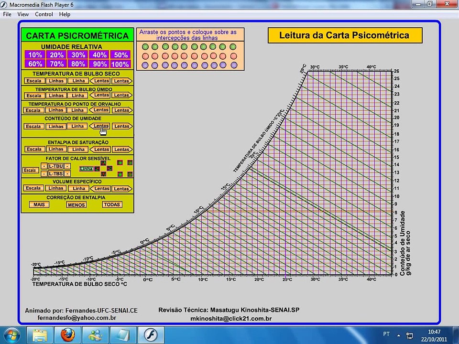Toggle the 30% relative humidity line

coord(78,54)
